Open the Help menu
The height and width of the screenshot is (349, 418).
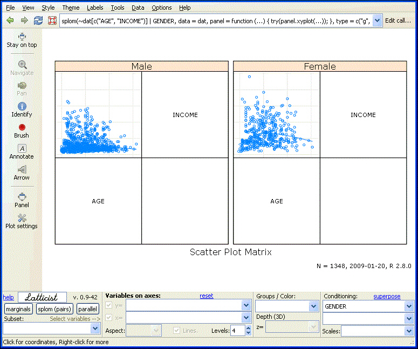coord(185,8)
